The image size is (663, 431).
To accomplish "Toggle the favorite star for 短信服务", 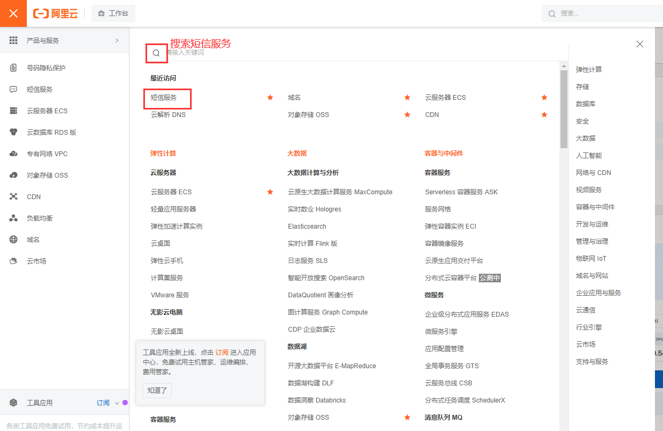I will [x=270, y=98].
